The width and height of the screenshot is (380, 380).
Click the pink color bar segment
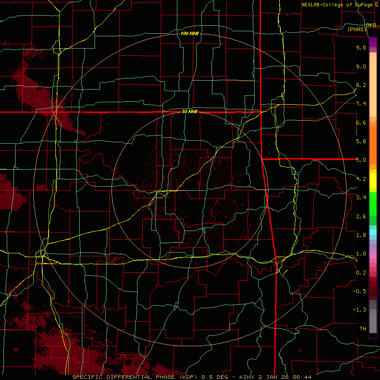(373, 256)
